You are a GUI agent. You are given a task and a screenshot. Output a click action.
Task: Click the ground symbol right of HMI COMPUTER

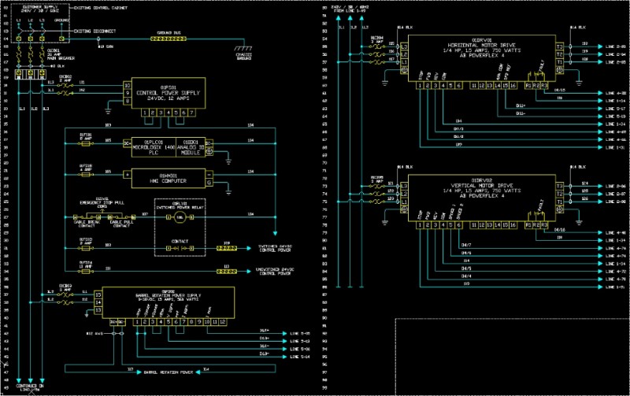228,192
